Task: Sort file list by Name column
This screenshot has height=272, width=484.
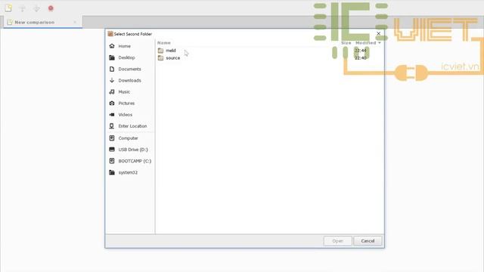Action: tap(164, 43)
